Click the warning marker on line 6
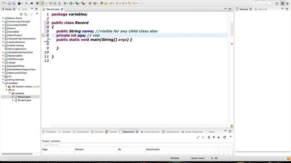The image size is (291, 163). point(43,35)
